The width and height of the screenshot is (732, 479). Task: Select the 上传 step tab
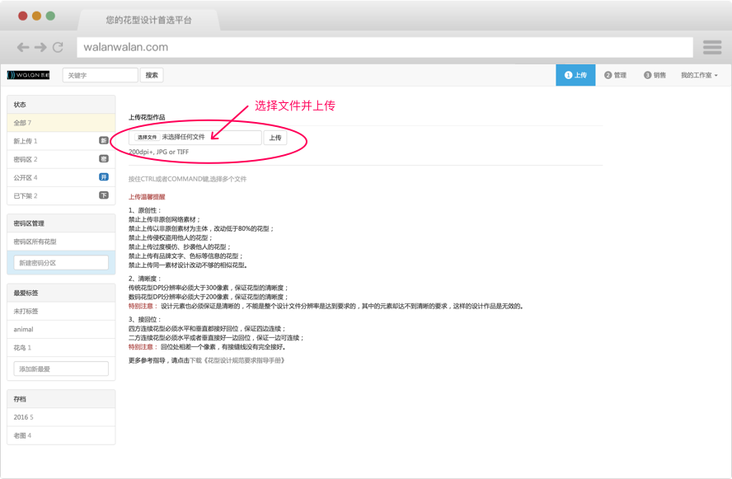(575, 75)
